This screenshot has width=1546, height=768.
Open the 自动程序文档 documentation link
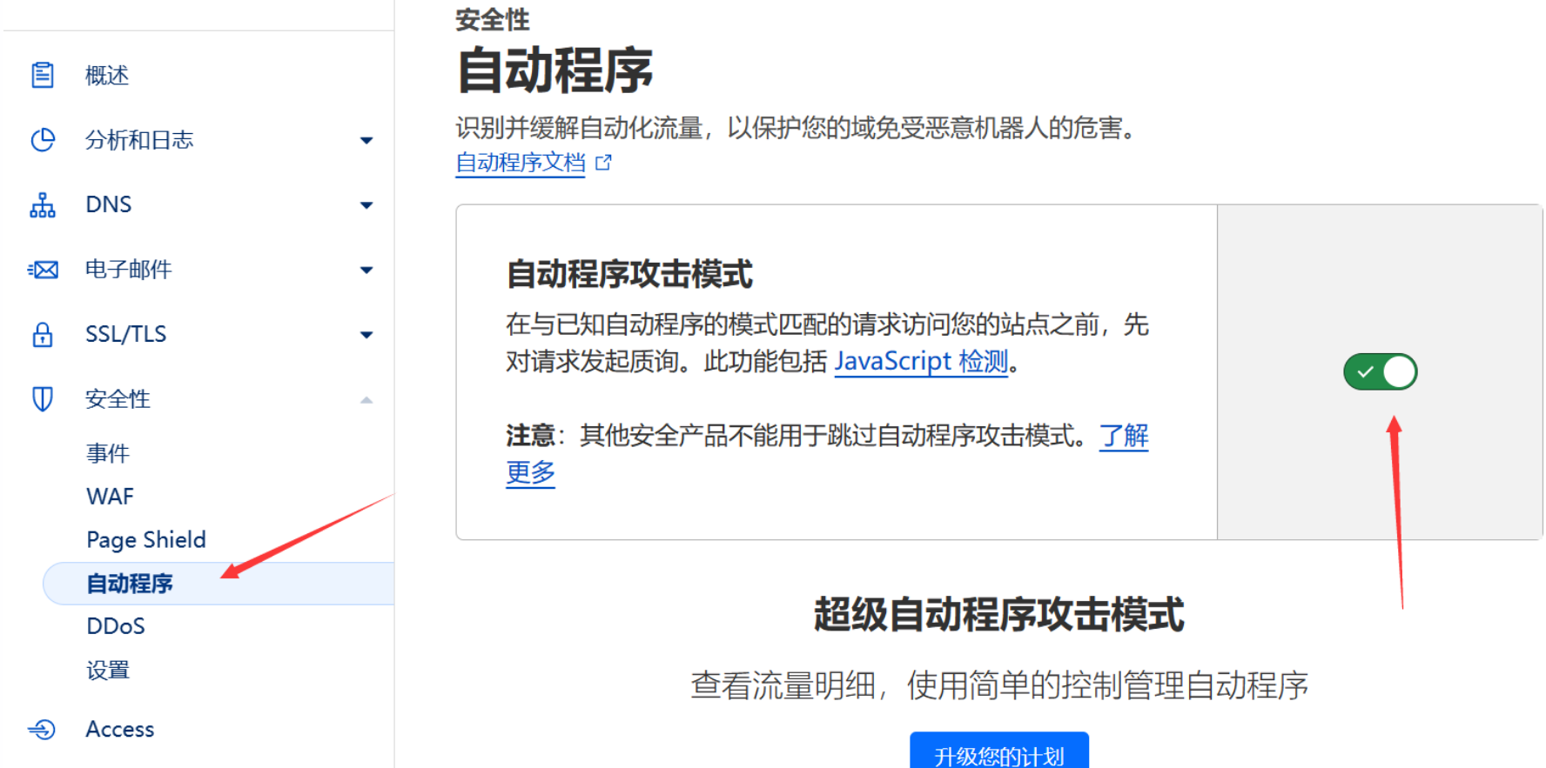pyautogui.click(x=521, y=163)
